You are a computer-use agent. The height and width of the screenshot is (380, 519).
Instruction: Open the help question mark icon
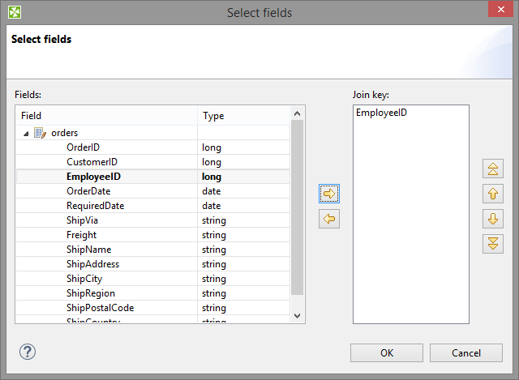(x=28, y=352)
